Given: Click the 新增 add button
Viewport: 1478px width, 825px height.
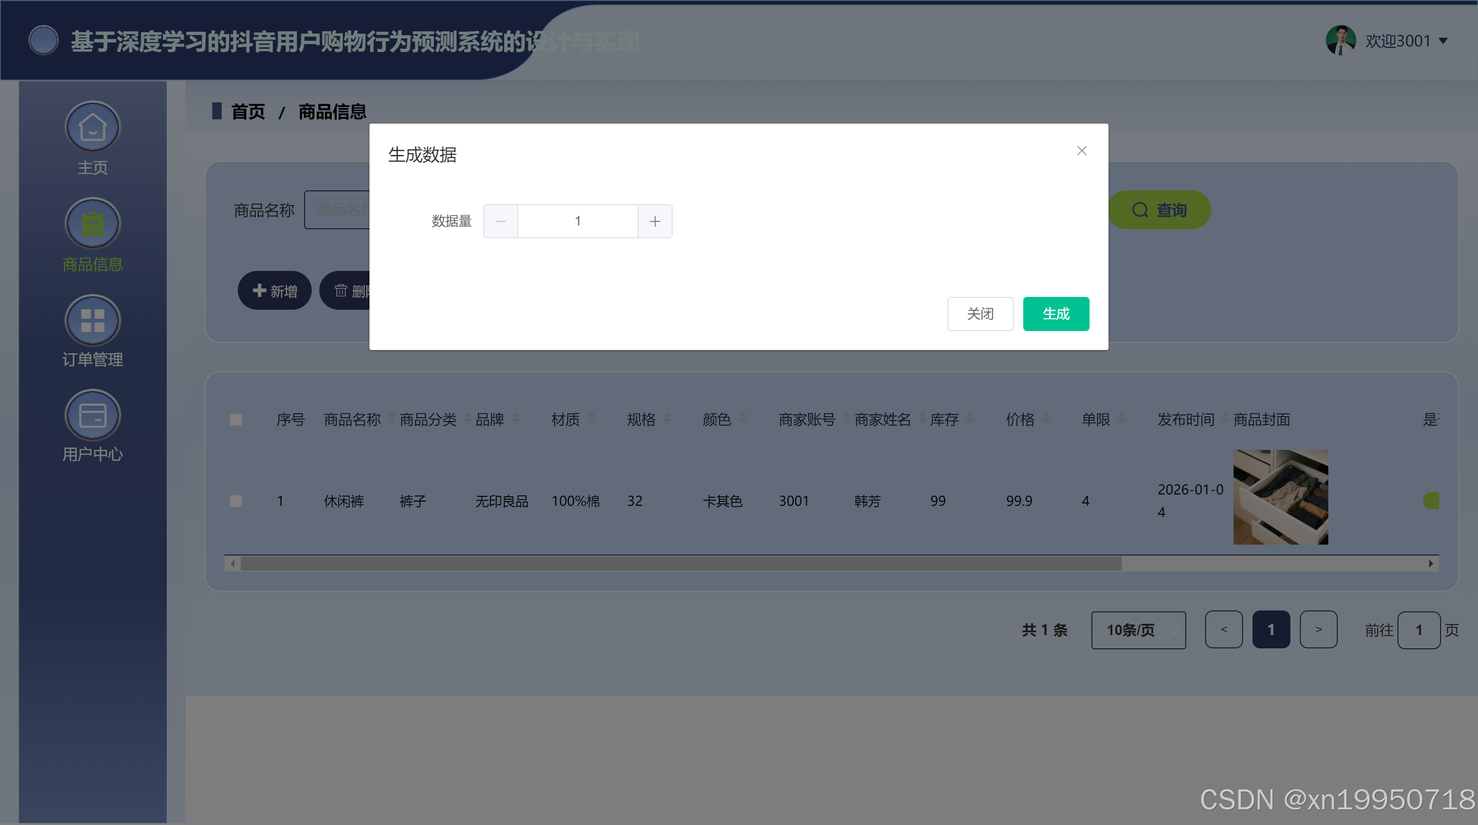Looking at the screenshot, I should 275,290.
